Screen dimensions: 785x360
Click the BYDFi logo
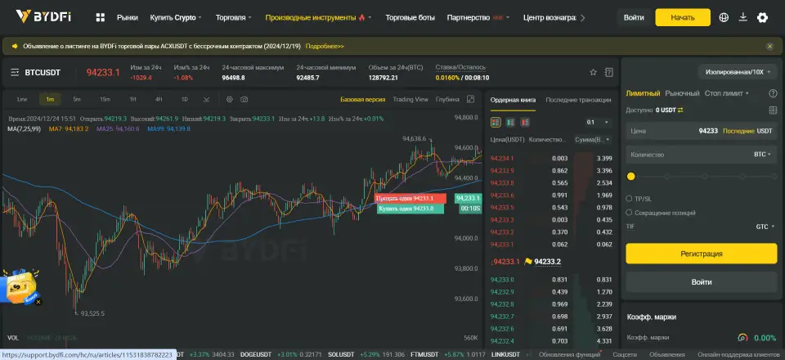tap(43, 17)
